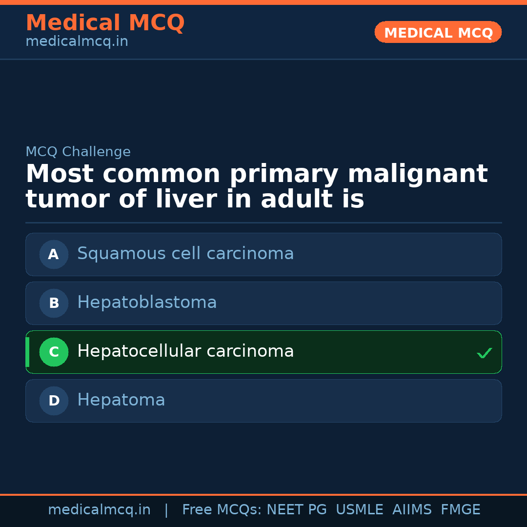Image resolution: width=527 pixels, height=527 pixels.
Task: Choose the Hepatoblastoma answer
Action: [147, 303]
